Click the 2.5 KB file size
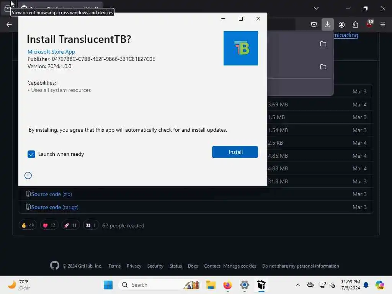The height and width of the screenshot is (294, 392). 275,143
